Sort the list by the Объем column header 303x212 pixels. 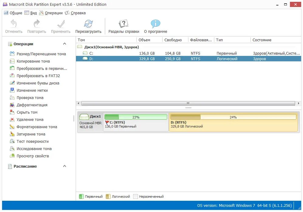click(x=150, y=40)
